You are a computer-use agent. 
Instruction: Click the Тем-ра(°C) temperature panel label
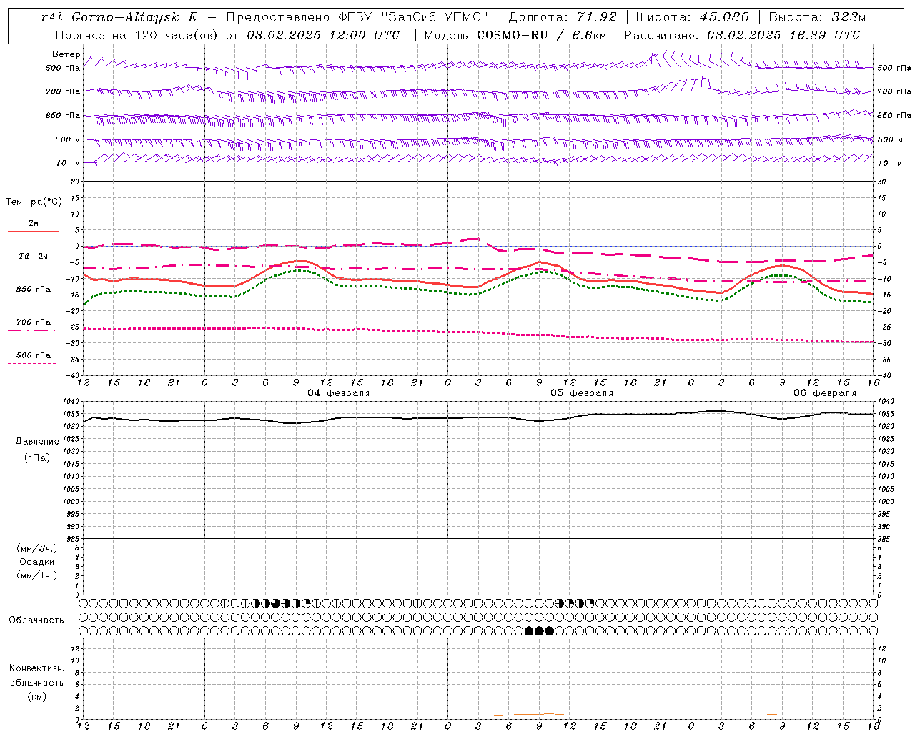34,202
